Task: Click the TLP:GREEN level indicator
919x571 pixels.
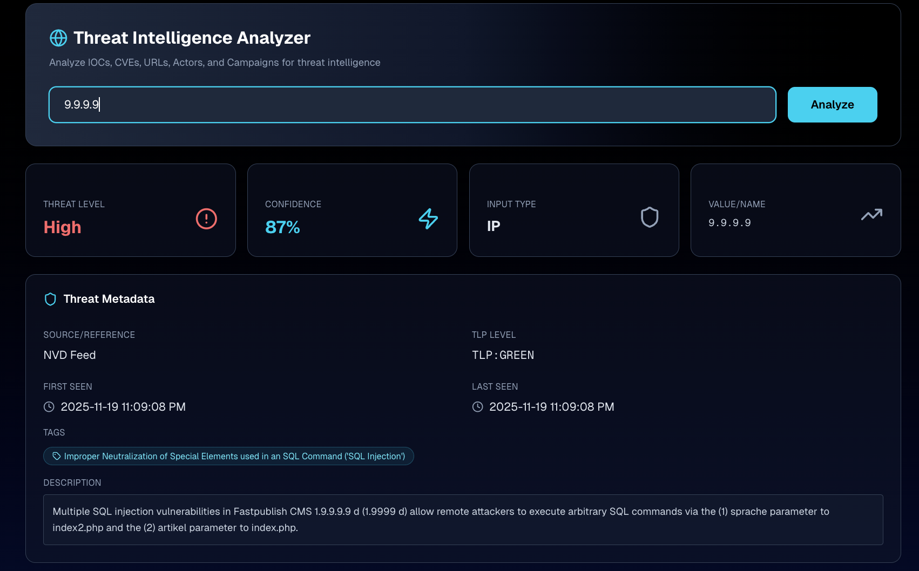Action: pos(503,355)
